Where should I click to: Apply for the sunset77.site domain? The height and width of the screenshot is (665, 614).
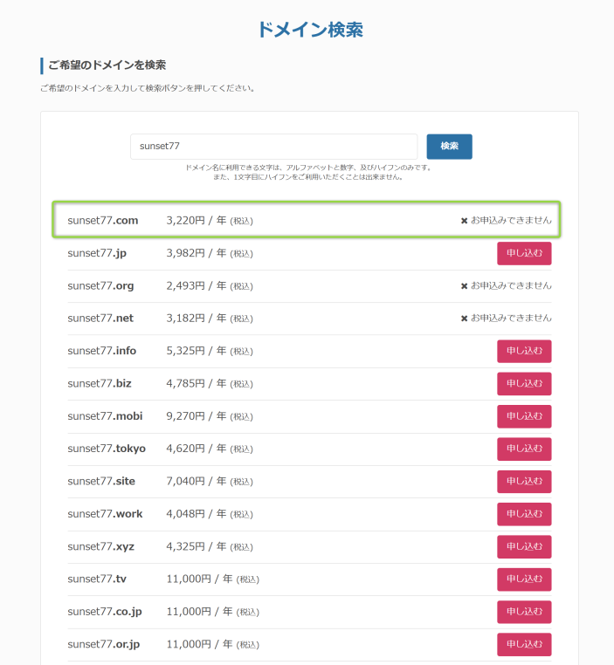[524, 481]
